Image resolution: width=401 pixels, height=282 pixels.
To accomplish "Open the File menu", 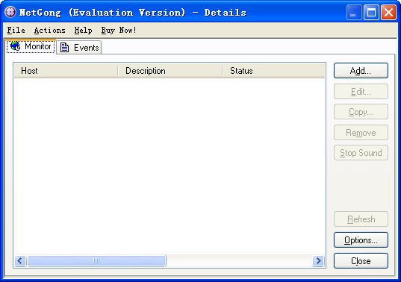I will [16, 30].
